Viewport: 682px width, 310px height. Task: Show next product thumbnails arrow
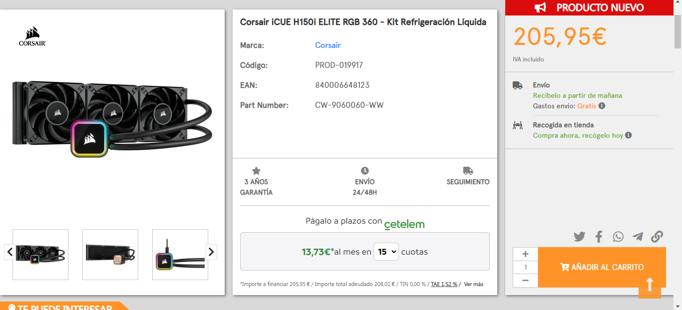point(211,252)
